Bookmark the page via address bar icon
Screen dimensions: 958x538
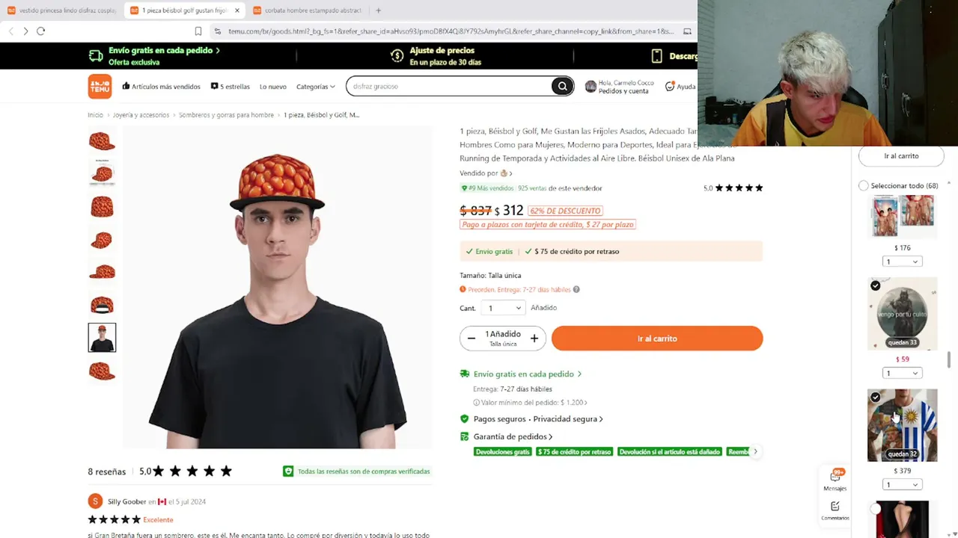tap(198, 31)
